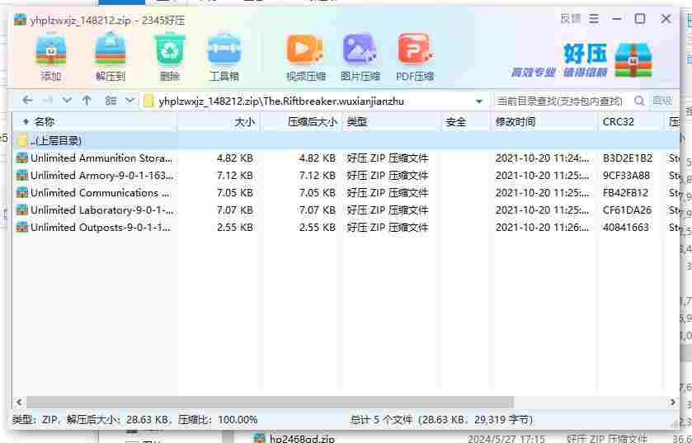The height and width of the screenshot is (443, 692).
Task: Click the Unlimited Armory file's zip icon
Action: (21, 175)
